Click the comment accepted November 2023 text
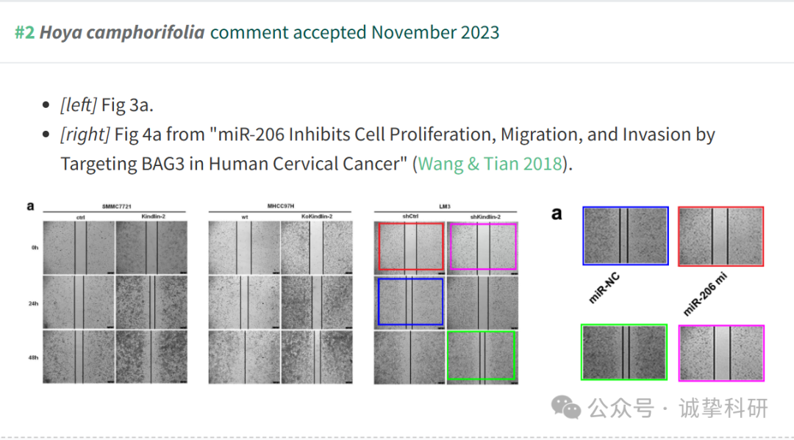794x440 pixels. [354, 32]
